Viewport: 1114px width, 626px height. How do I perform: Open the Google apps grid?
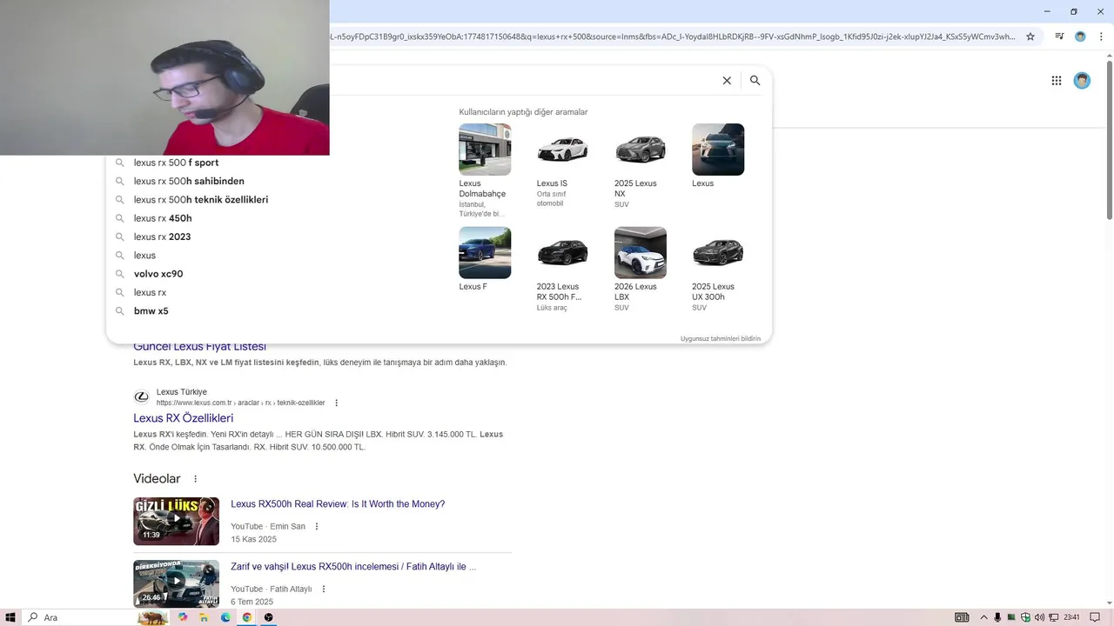pos(1057,81)
